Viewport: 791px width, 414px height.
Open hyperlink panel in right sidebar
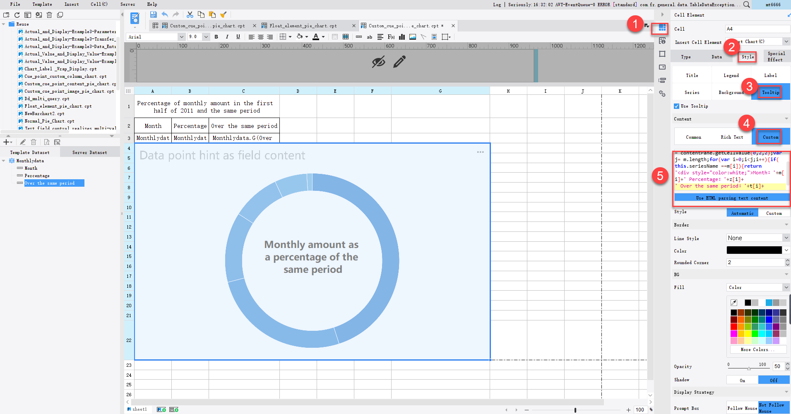click(x=662, y=94)
